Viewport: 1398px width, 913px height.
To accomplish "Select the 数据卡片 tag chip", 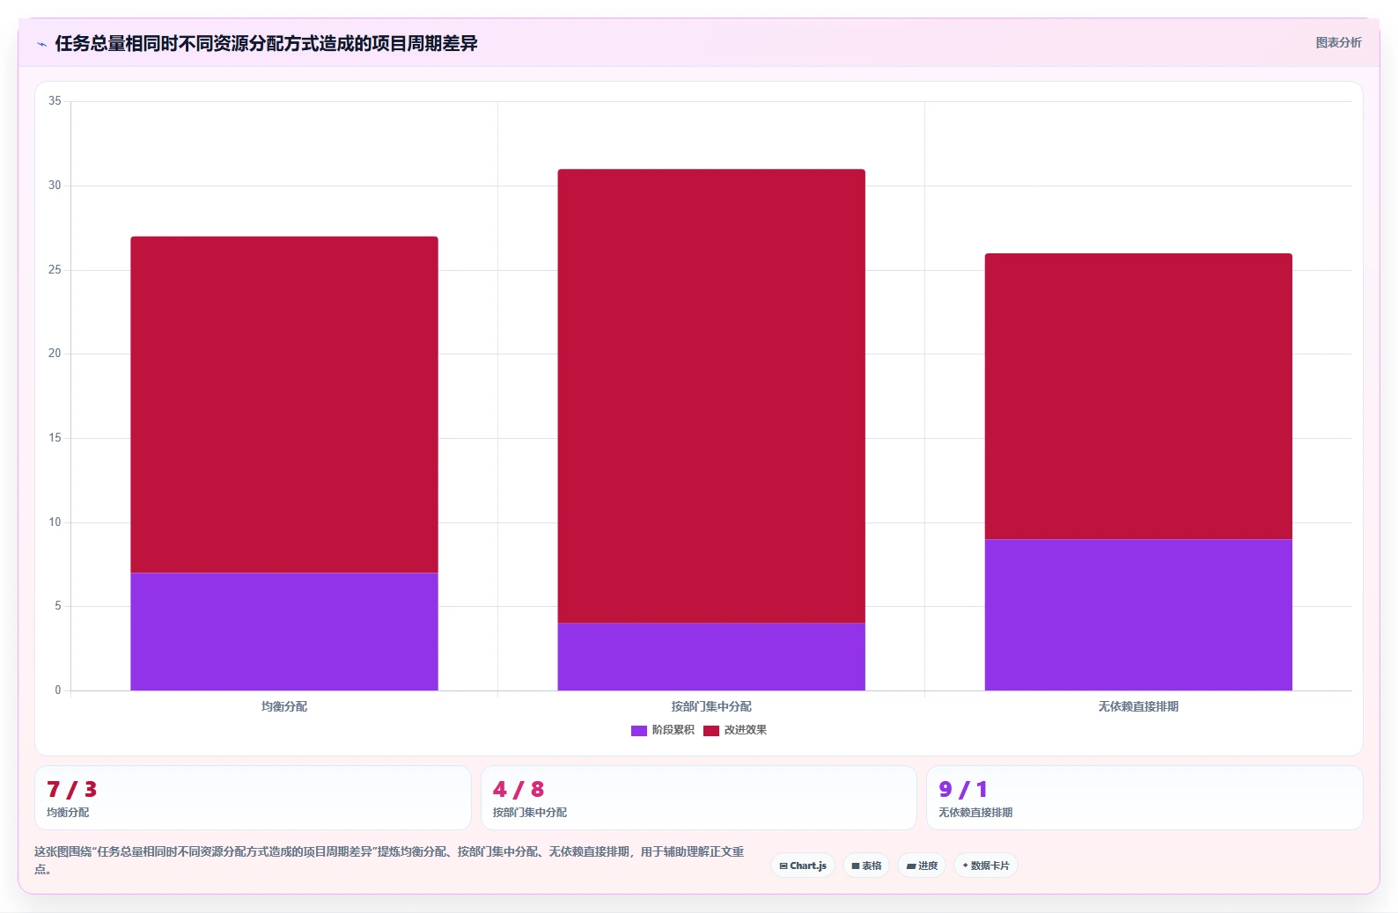I will coord(986,866).
